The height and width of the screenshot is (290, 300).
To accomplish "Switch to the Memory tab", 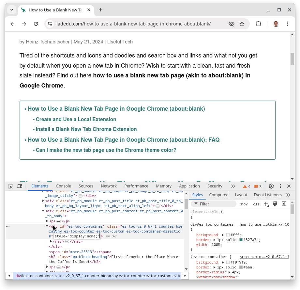I will 164,186.
